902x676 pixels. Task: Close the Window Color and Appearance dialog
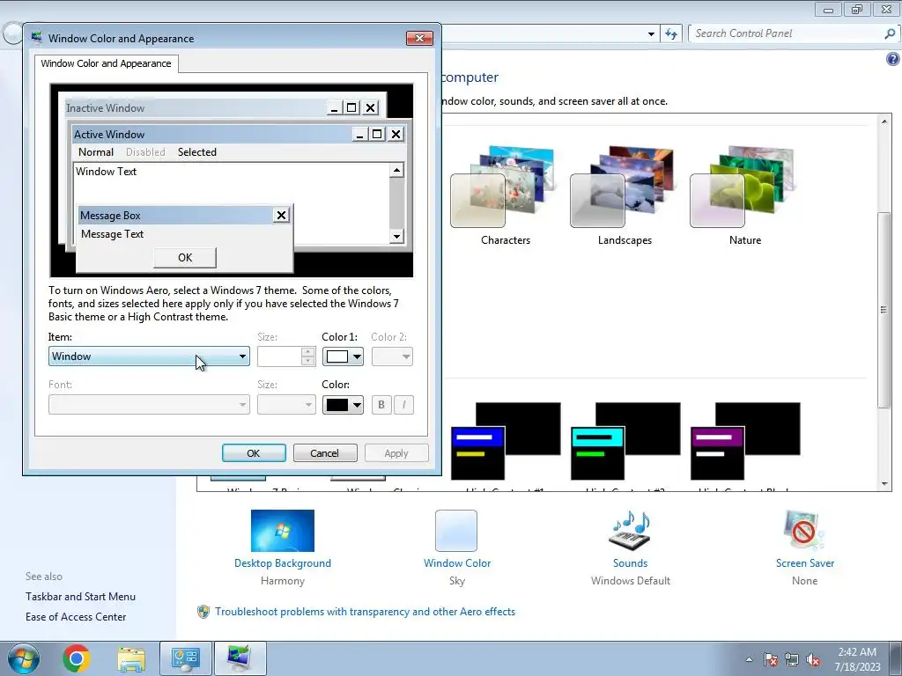[x=419, y=38]
